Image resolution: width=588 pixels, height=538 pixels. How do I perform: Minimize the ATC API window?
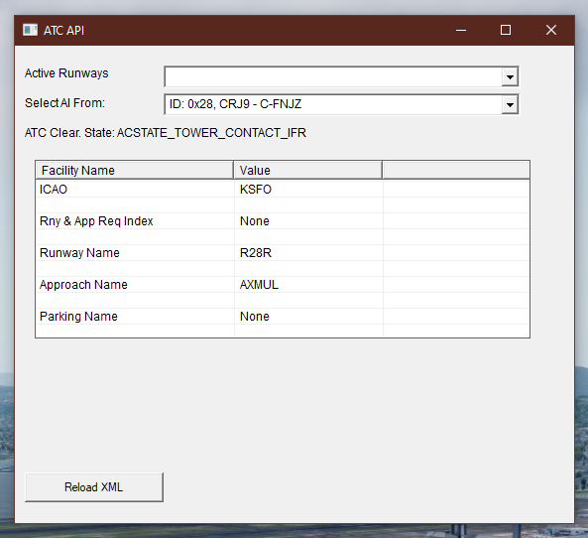coord(461,30)
